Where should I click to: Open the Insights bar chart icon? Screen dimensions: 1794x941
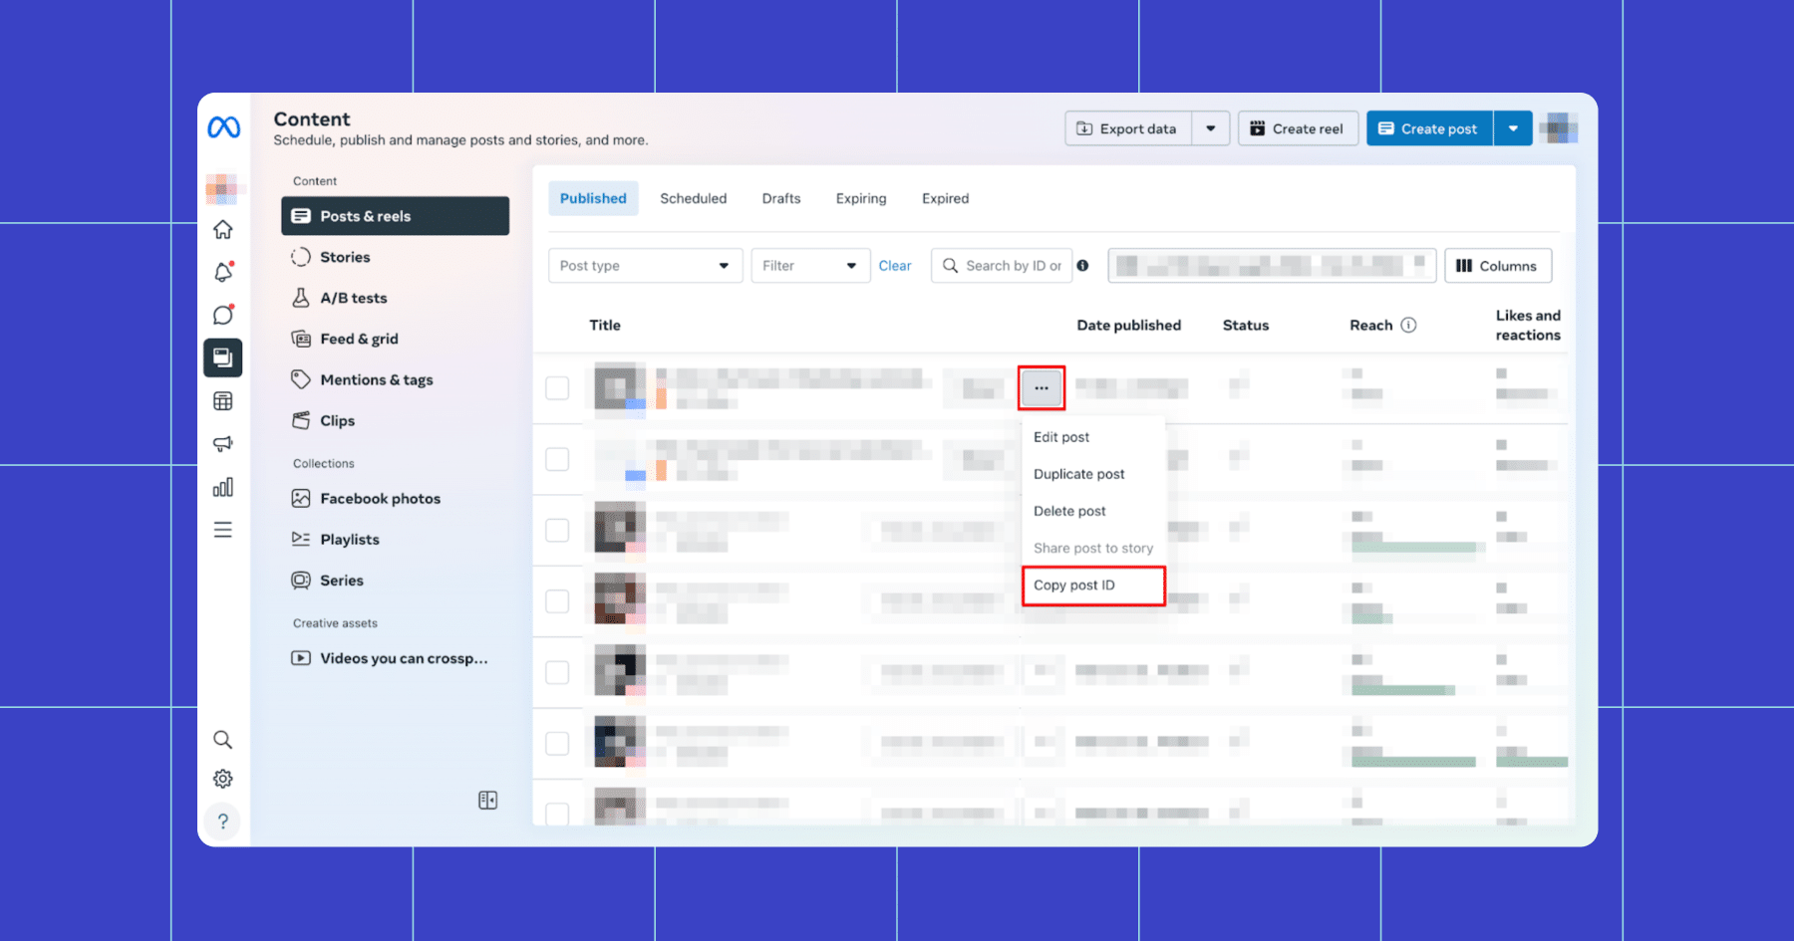click(223, 487)
